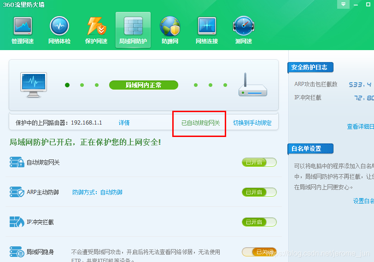Click the router address 192.168.1.1 text
This screenshot has height=262, width=374.
coord(86,123)
